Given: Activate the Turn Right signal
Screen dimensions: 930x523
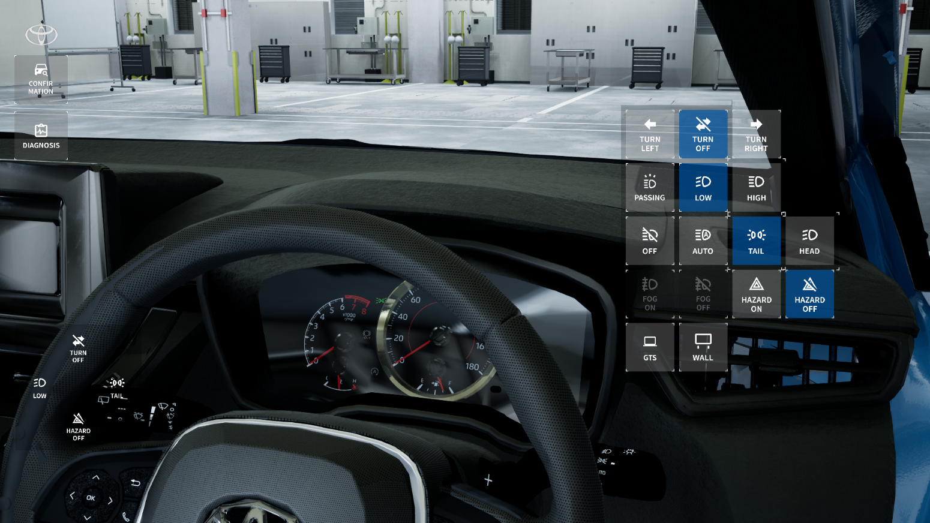Looking at the screenshot, I should coord(756,134).
